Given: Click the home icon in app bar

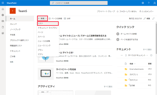Looking at the screenshot, I should click(3, 9).
